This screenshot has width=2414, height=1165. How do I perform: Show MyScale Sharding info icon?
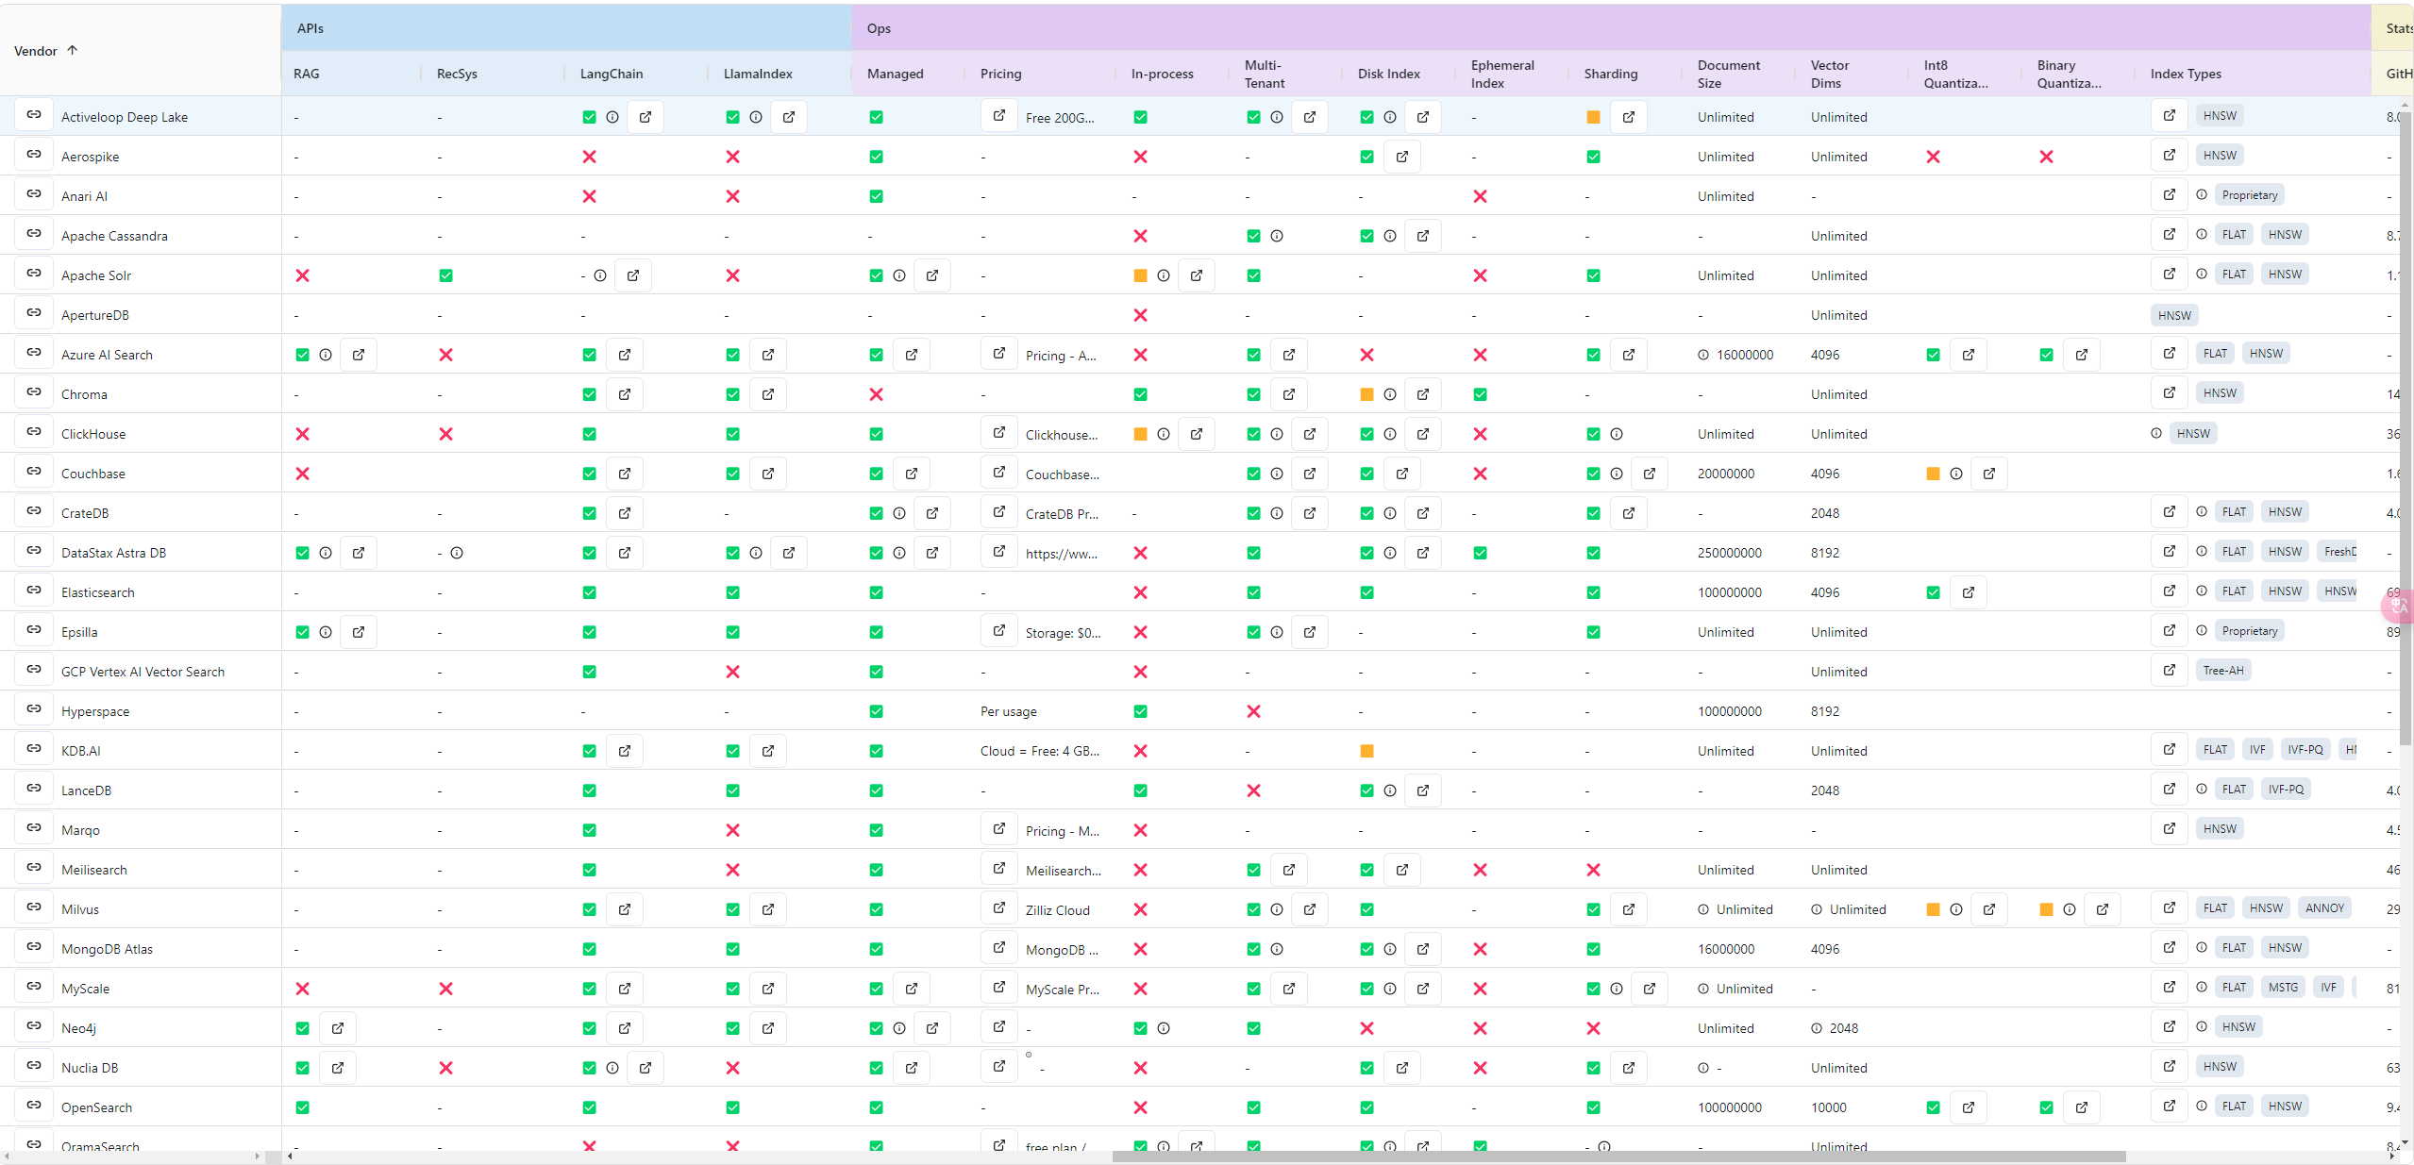tap(1617, 989)
